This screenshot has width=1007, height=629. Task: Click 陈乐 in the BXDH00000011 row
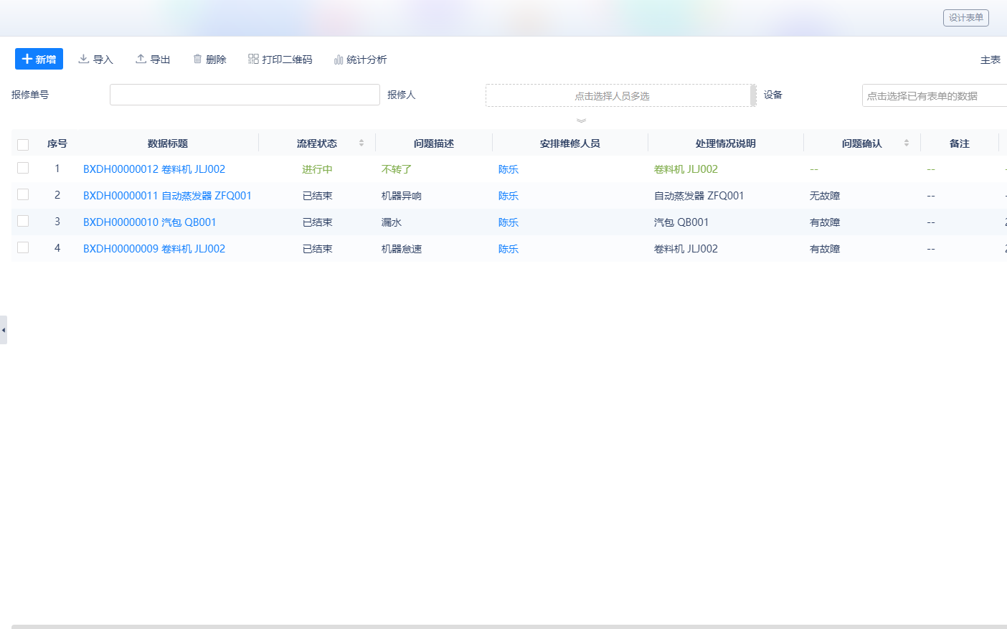pyautogui.click(x=509, y=196)
